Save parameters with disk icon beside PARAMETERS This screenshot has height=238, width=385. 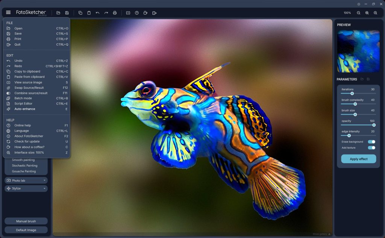click(368, 79)
